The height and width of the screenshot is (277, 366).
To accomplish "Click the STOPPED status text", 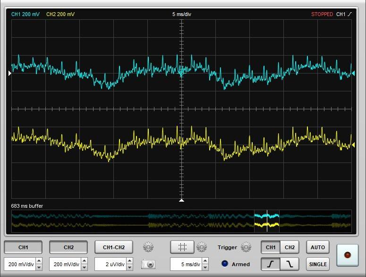I will coord(322,14).
